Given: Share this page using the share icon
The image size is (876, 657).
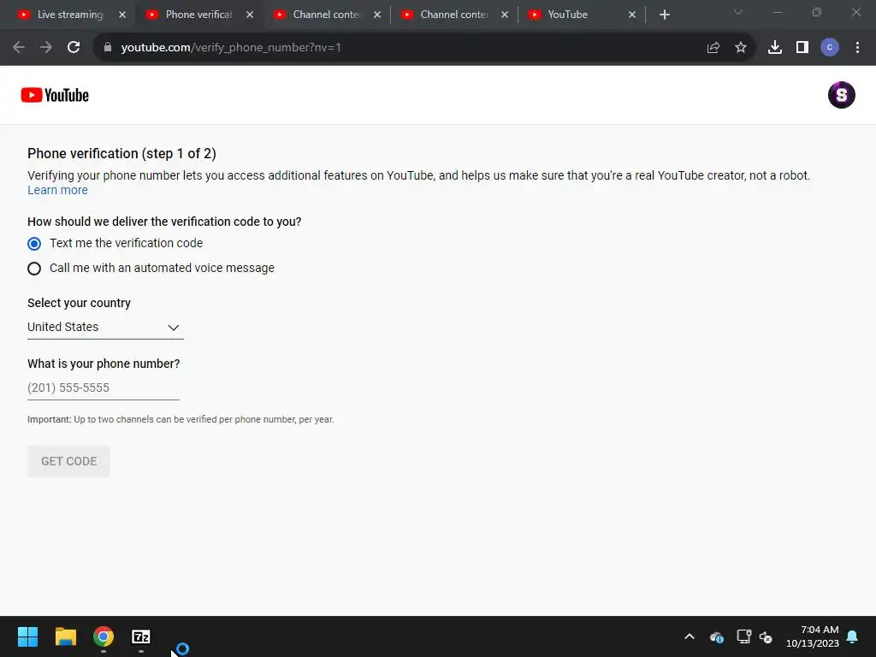Looking at the screenshot, I should coord(713,48).
